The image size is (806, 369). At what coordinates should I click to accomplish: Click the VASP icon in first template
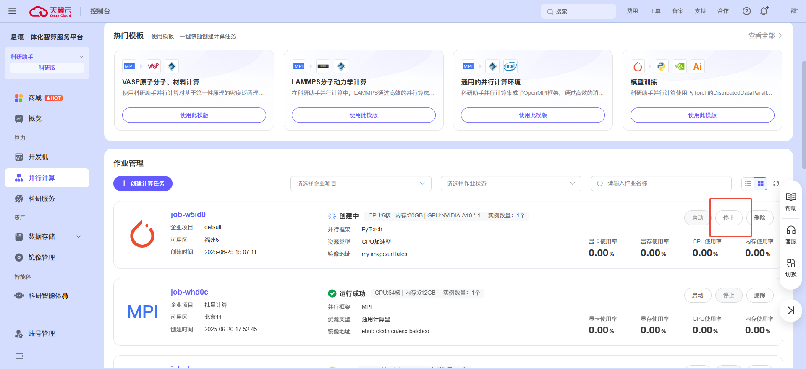tap(154, 66)
